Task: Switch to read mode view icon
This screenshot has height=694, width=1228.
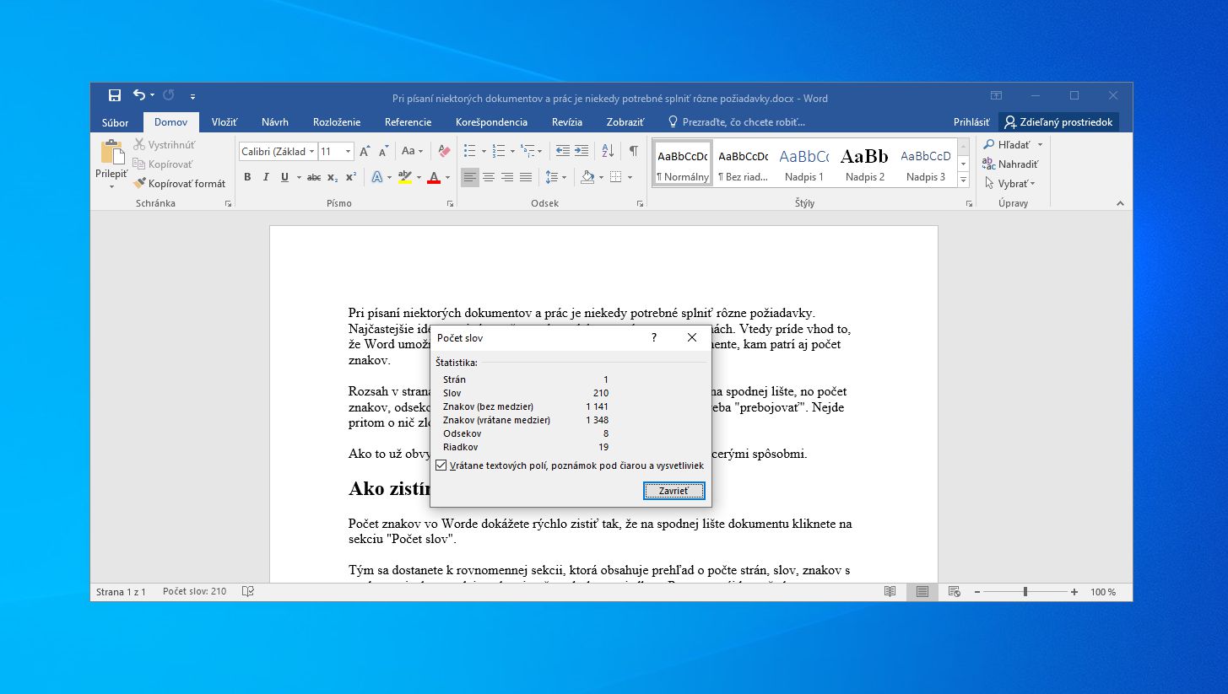Action: tap(890, 592)
